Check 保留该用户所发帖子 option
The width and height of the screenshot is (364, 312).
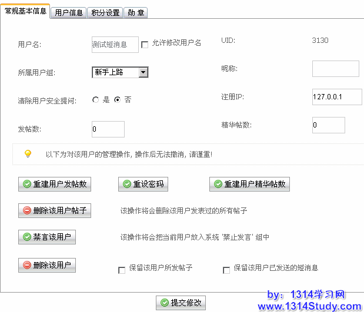[x=122, y=270]
